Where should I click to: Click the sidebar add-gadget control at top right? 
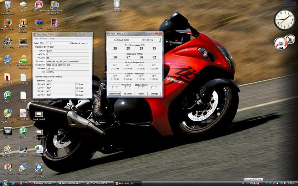point(285,4)
